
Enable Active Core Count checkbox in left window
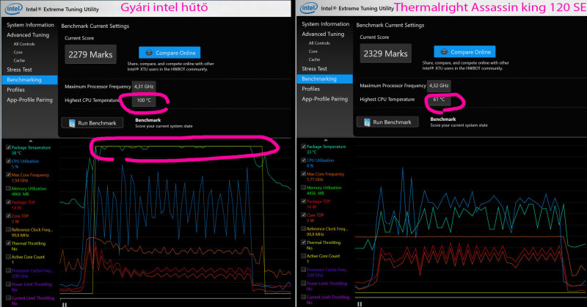8,257
